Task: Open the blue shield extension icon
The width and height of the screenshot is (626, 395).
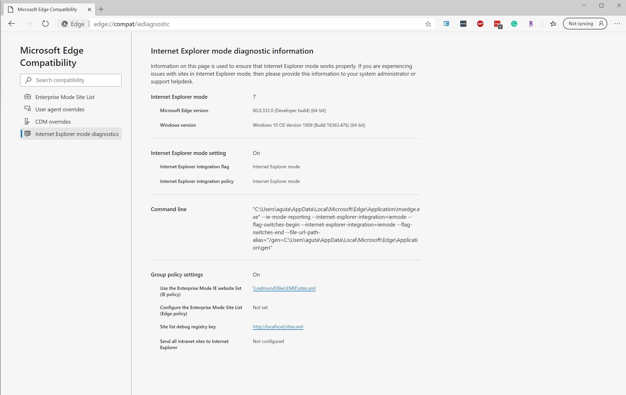Action: (446, 24)
